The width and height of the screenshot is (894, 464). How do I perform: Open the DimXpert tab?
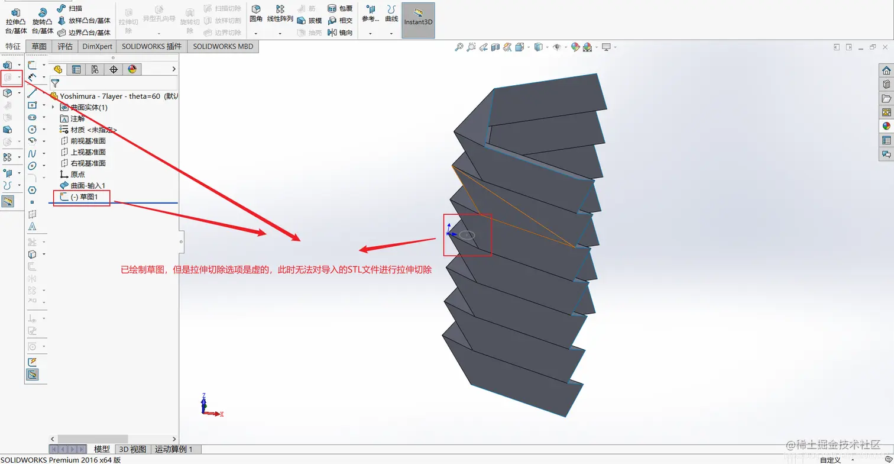coord(97,46)
